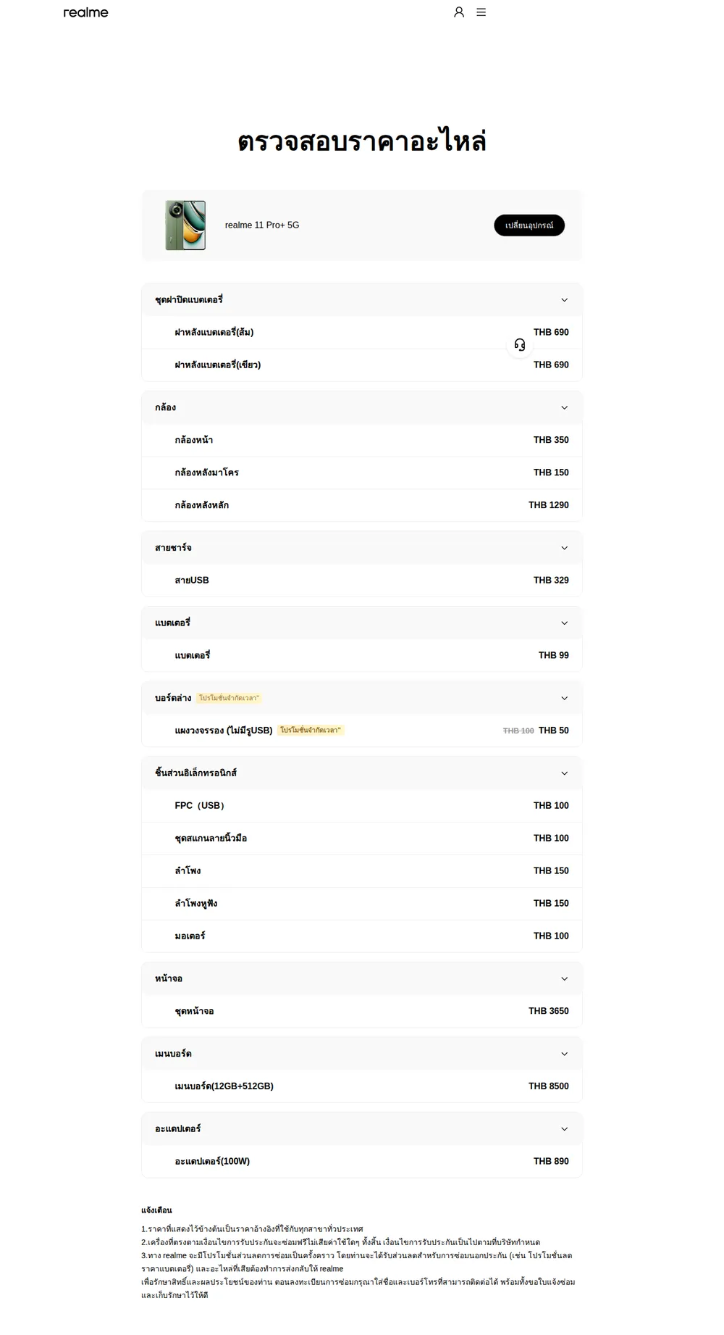Collapse the กล้อง section chevron

565,408
